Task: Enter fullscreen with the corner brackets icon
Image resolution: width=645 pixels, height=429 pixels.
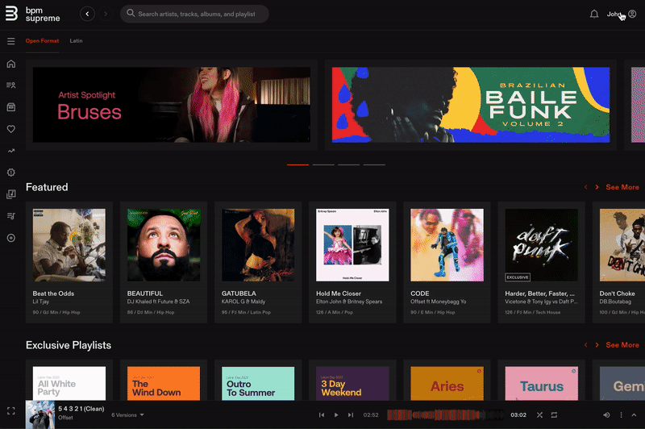Action: point(11,410)
